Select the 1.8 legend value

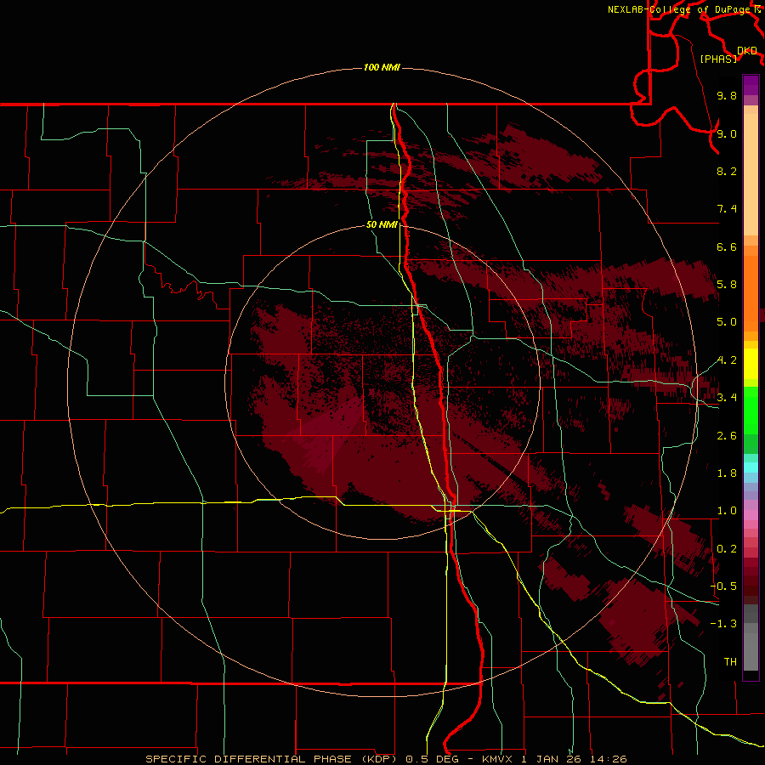[x=727, y=473]
